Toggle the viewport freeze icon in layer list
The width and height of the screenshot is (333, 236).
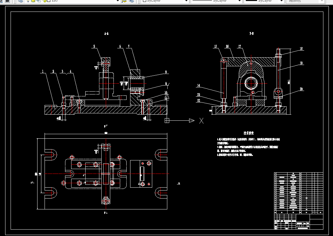pos(39,1)
